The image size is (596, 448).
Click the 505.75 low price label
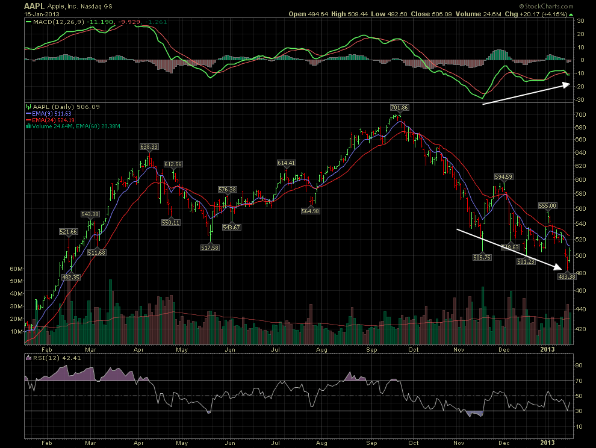[x=482, y=258]
